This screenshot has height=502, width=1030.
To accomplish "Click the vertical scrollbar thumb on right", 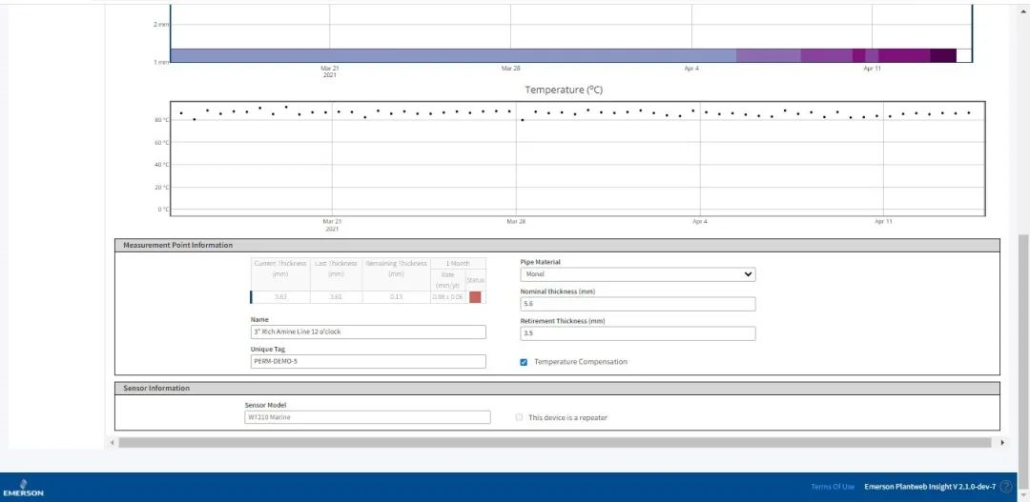I will point(1023,333).
